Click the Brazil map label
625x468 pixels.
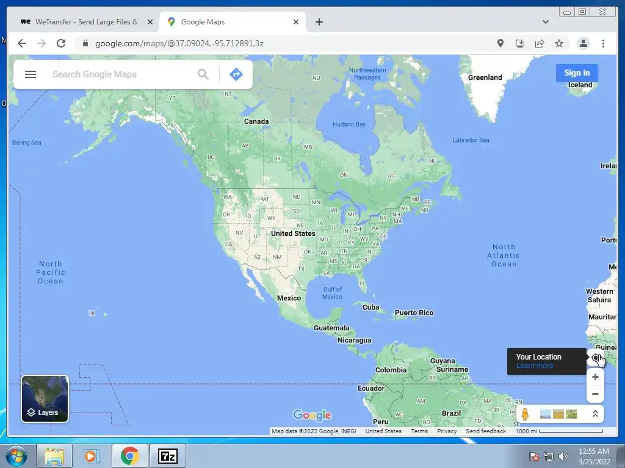pyautogui.click(x=451, y=413)
